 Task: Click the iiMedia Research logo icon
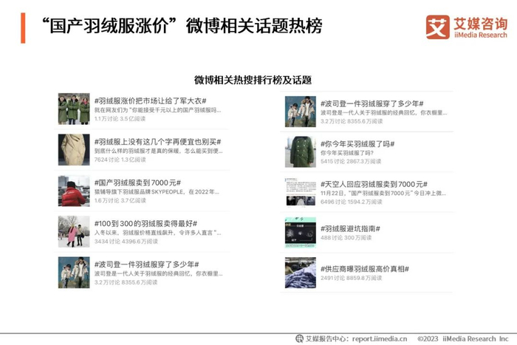[x=437, y=27]
